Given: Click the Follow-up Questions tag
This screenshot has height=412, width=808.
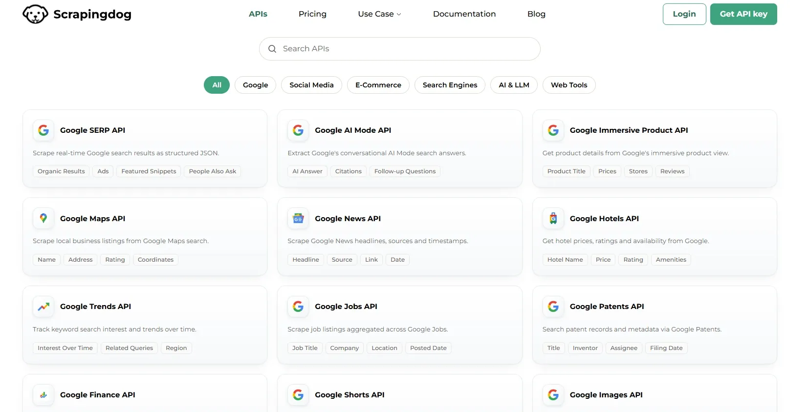Looking at the screenshot, I should [405, 171].
